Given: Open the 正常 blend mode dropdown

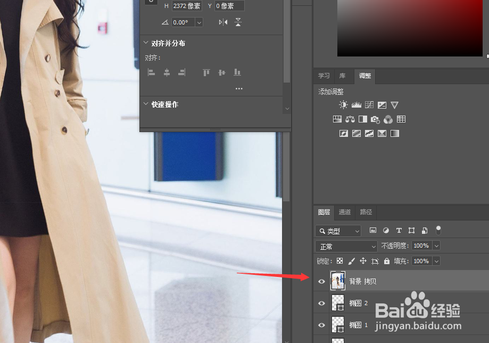Looking at the screenshot, I should click(x=346, y=247).
